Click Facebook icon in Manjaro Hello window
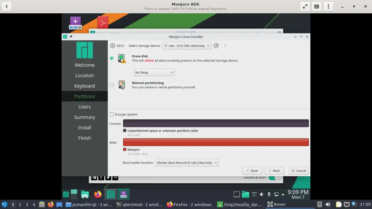372x209 pixels. [x=101, y=177]
